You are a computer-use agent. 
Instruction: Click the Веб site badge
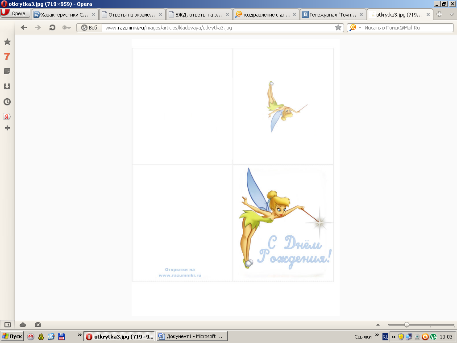(89, 28)
